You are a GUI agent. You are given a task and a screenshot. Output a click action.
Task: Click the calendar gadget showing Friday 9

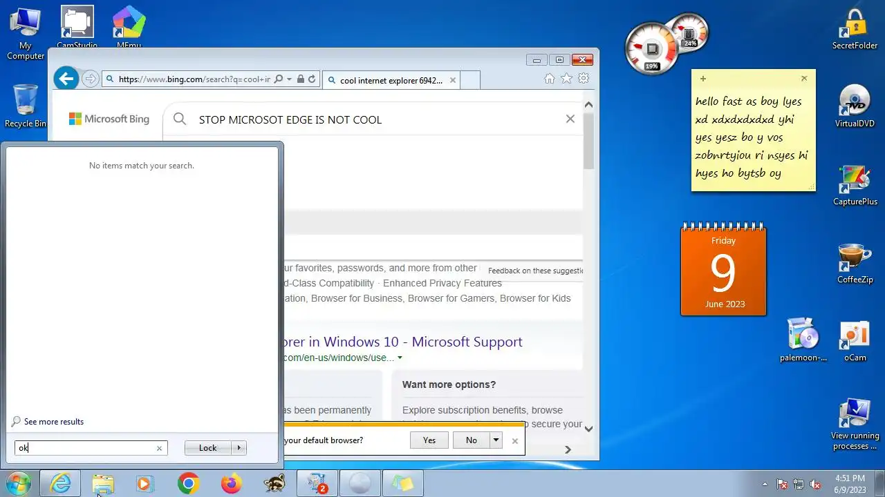pyautogui.click(x=723, y=269)
